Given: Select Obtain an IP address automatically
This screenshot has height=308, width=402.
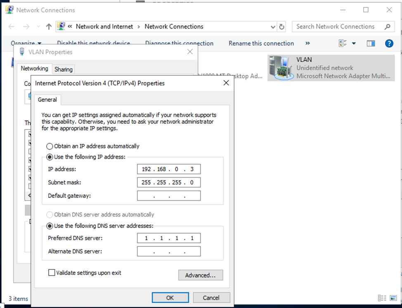Looking at the screenshot, I should [x=50, y=146].
